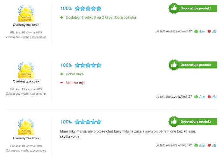223x156 pixels.
Task: Vote Ano on the 'skvělá volba' review
Action: 202,145
